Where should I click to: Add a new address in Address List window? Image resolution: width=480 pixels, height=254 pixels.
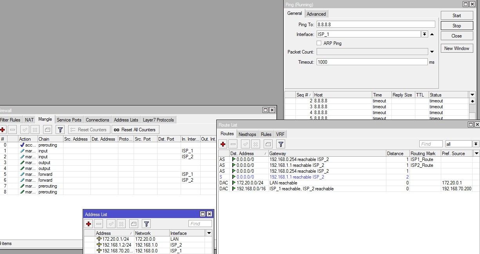pyautogui.click(x=89, y=224)
